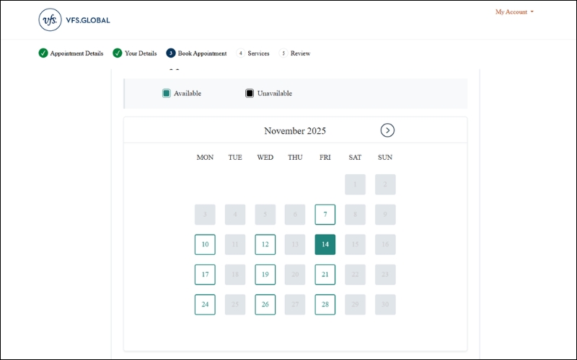Click the Appointment Details green checkmark icon

[x=43, y=53]
